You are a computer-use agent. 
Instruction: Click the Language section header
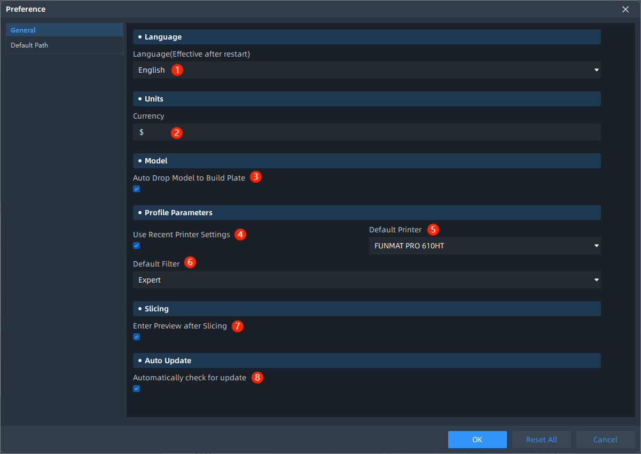coord(366,36)
